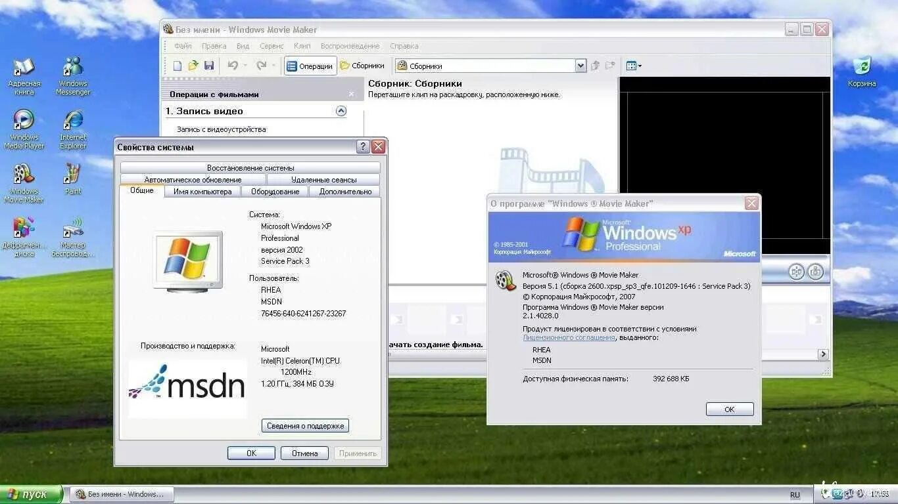Open the Воспроизведение menu
Viewport: 898px width, 504px height.
click(x=350, y=46)
